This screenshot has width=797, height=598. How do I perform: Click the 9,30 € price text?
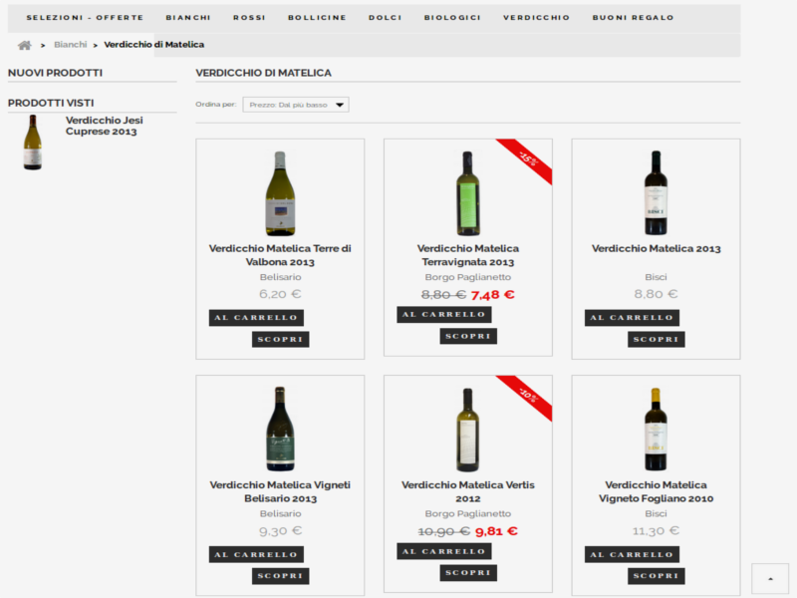(280, 531)
